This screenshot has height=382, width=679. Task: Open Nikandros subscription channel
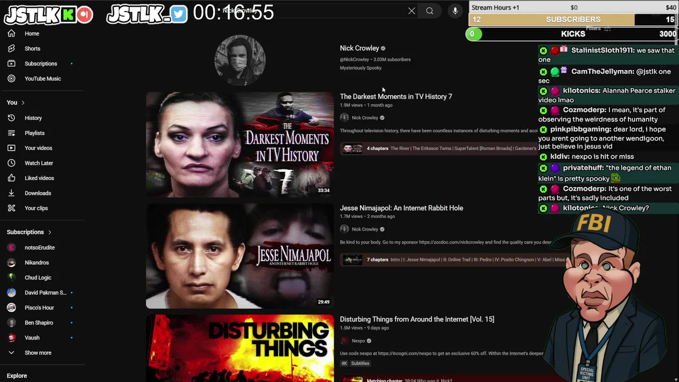click(x=36, y=263)
